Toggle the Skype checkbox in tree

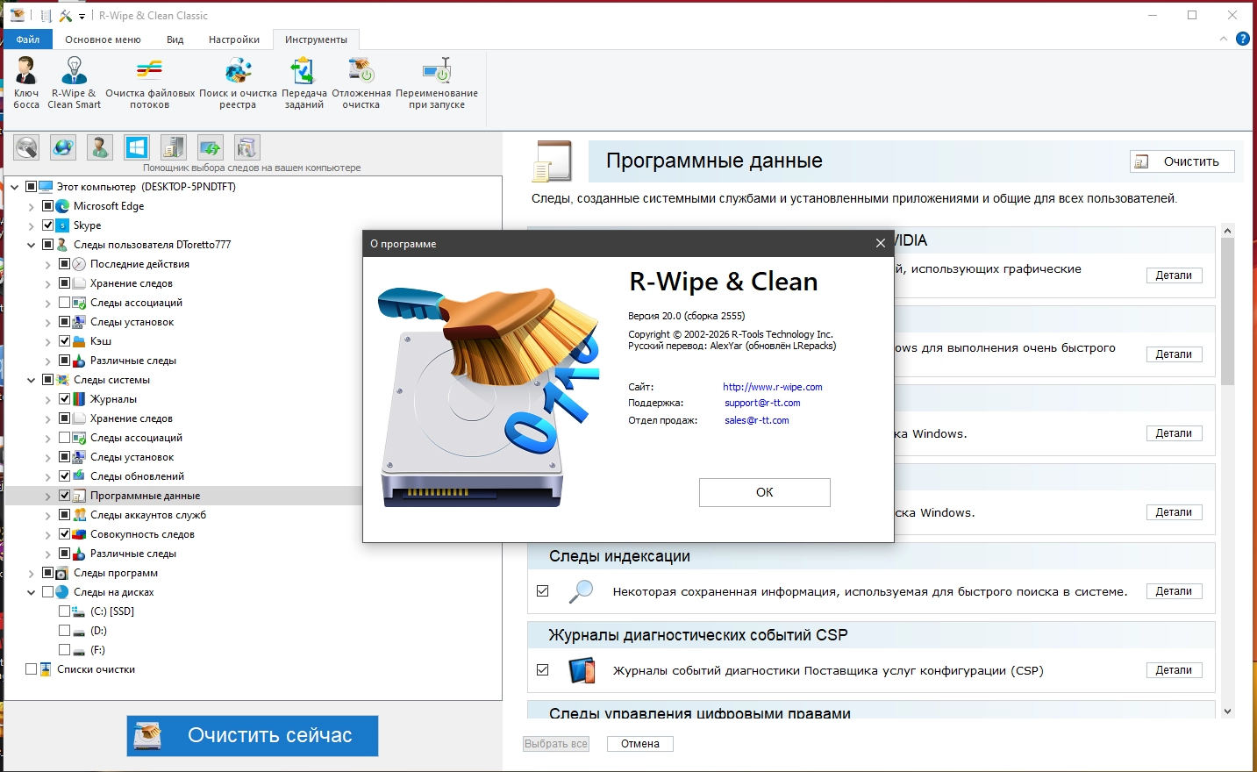coord(48,225)
